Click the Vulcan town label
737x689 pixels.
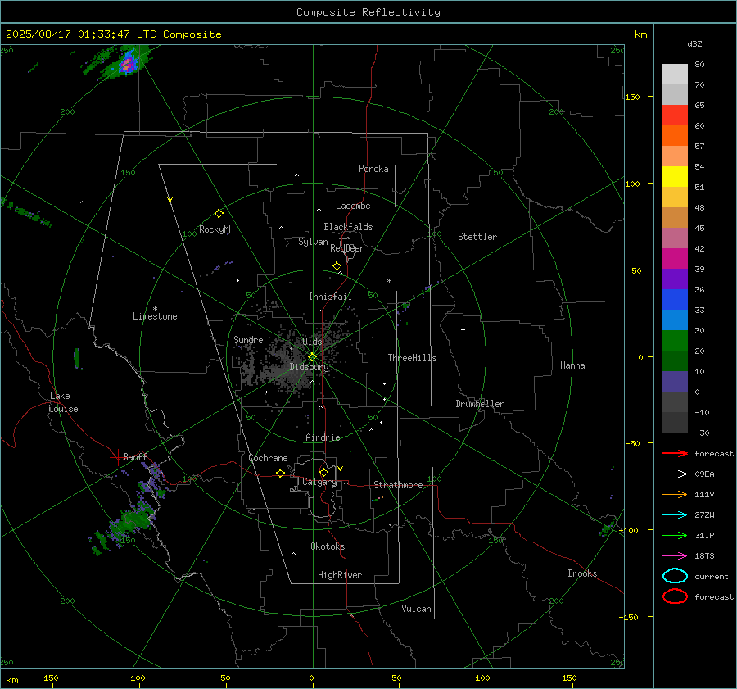point(417,609)
